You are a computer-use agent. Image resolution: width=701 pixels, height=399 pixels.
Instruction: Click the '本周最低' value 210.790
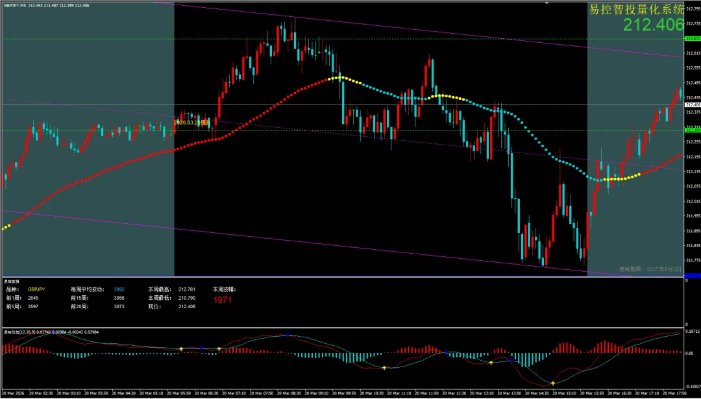[187, 298]
